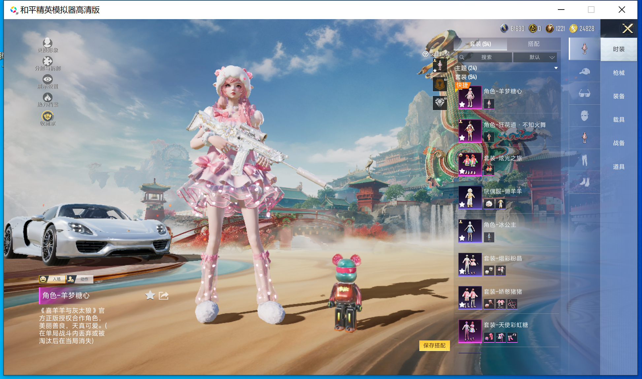Select the 角色-冰公主 outfit thumbnail

tap(470, 231)
